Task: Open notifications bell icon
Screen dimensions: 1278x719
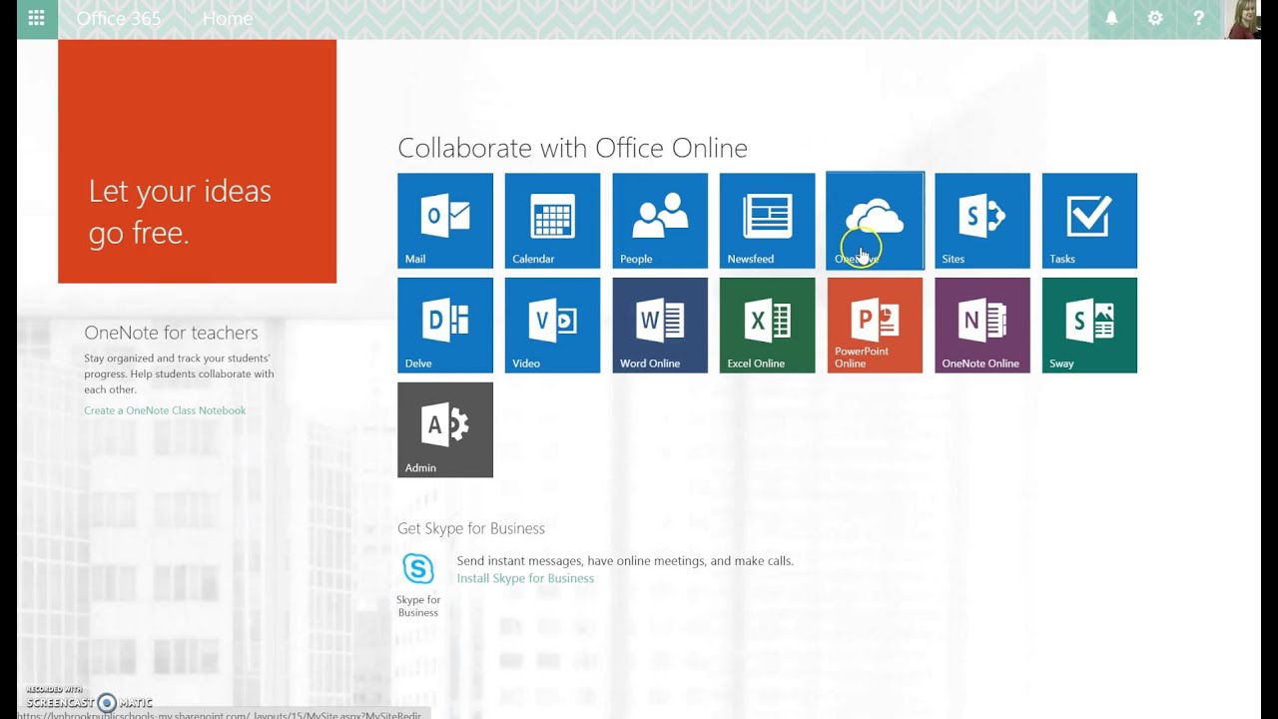Action: tap(1111, 18)
